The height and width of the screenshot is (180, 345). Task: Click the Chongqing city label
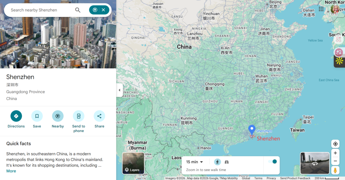click(215, 86)
